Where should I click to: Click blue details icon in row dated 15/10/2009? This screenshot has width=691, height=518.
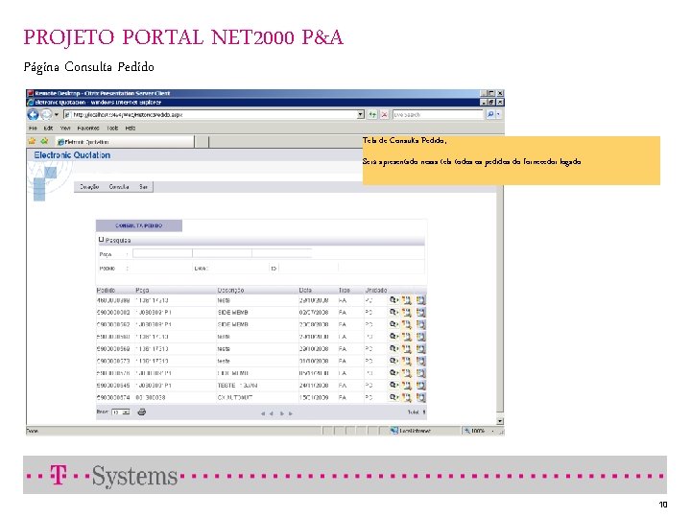tap(421, 397)
